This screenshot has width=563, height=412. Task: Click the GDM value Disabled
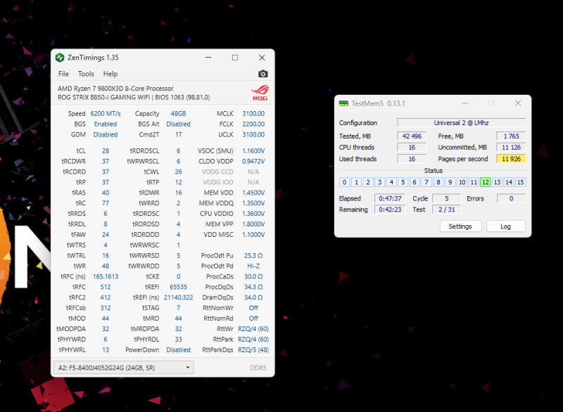click(106, 134)
